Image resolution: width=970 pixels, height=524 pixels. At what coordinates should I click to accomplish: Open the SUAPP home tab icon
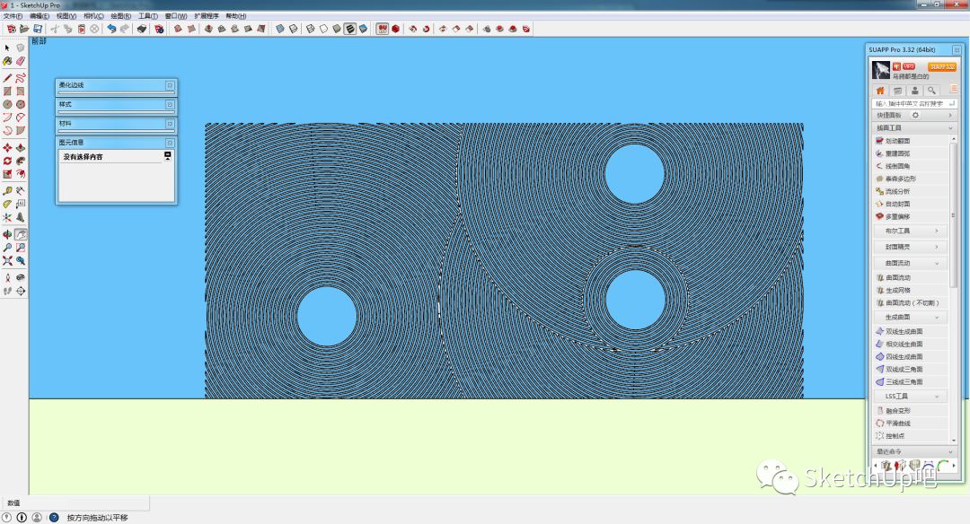click(x=880, y=91)
